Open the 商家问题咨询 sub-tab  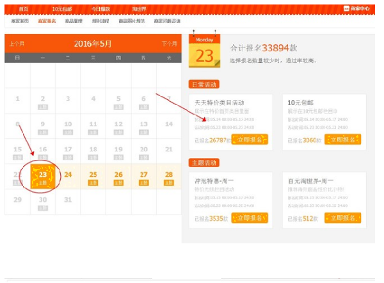click(x=167, y=21)
